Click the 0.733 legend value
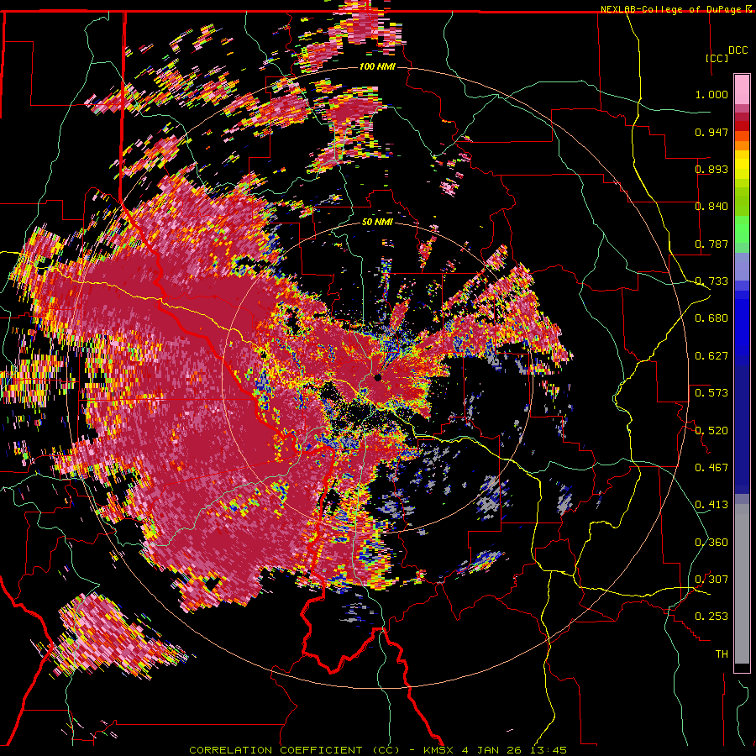 click(x=711, y=281)
